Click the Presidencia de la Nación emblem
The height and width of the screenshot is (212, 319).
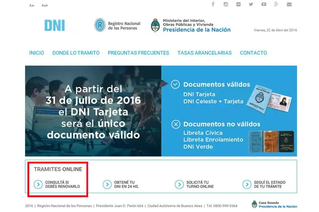pyautogui.click(x=155, y=26)
